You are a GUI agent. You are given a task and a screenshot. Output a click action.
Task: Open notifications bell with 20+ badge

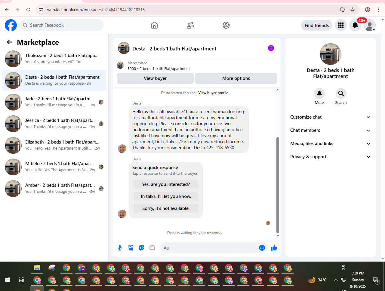pos(355,25)
